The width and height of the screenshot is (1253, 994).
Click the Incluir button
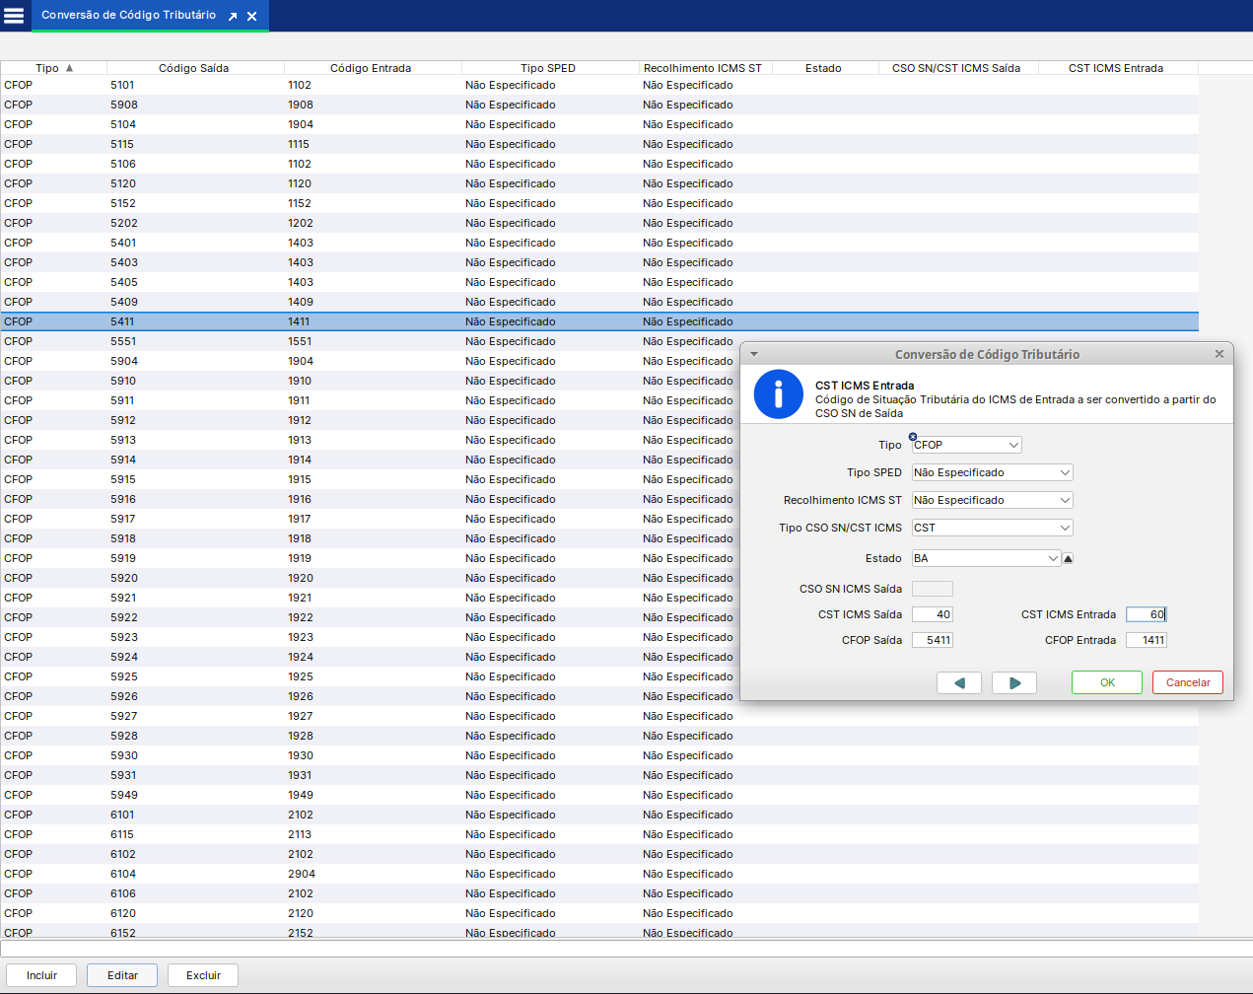click(41, 975)
